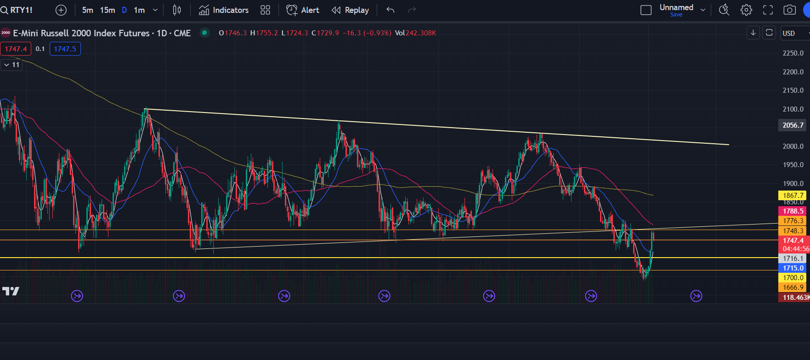Click the add symbol plus icon
810x360 pixels.
tap(61, 10)
